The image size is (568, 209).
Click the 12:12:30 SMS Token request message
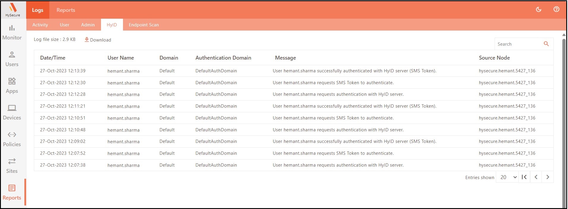(333, 83)
